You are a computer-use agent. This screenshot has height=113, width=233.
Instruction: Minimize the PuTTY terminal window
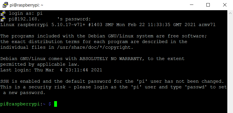192,5
